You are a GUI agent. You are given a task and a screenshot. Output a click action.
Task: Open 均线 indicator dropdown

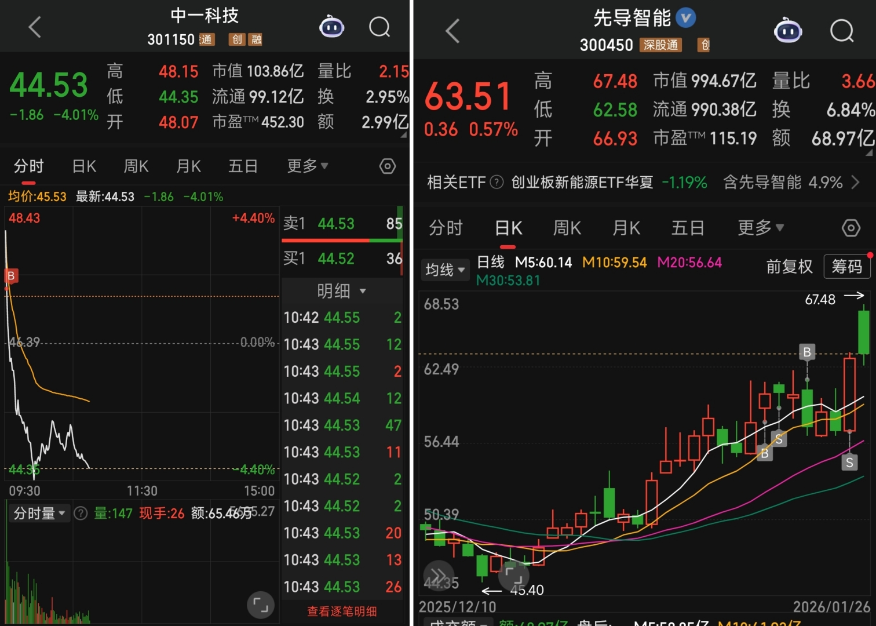[x=445, y=270]
